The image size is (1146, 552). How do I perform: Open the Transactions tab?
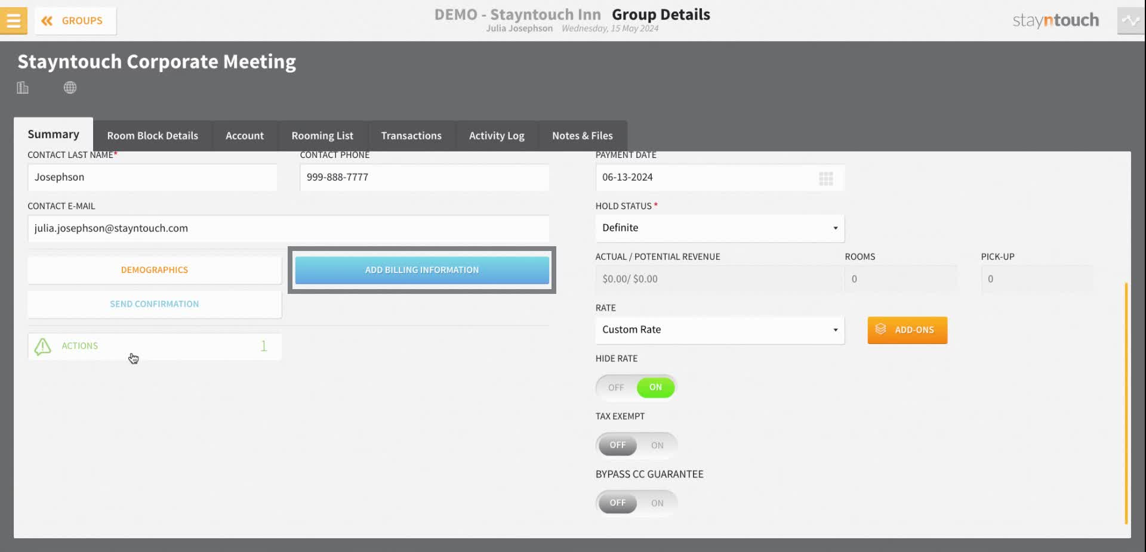[x=411, y=136]
